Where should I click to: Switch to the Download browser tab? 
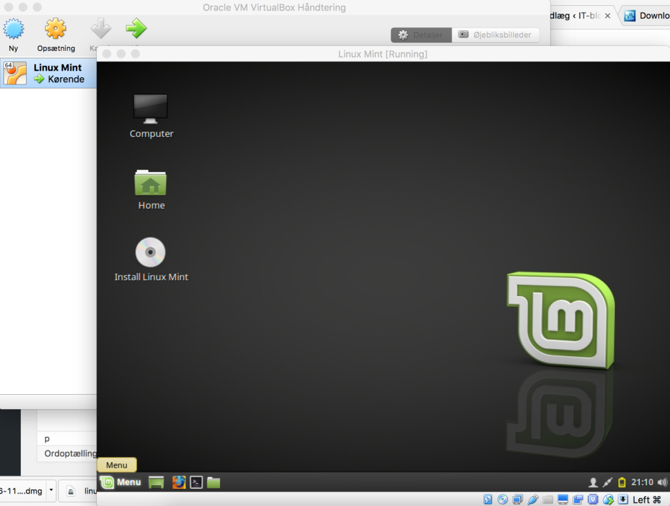646,16
